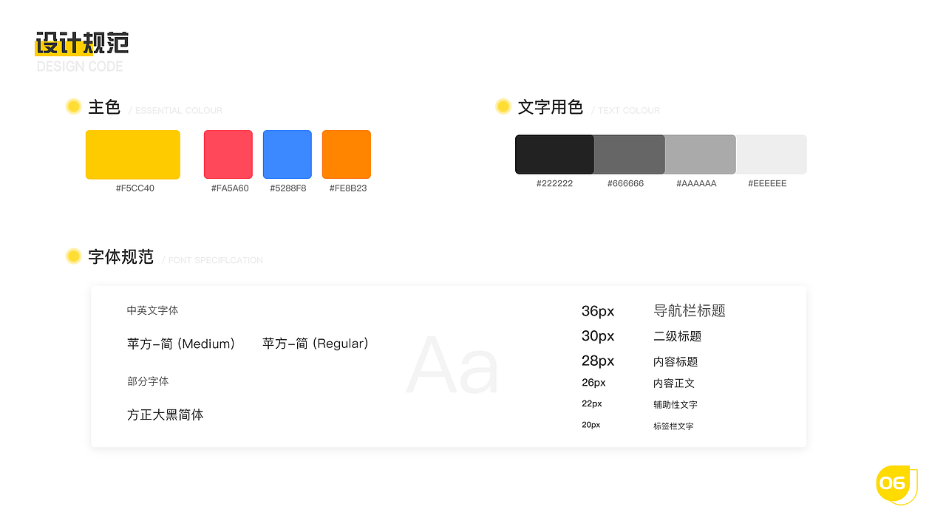The image size is (946, 532).
Task: Click the 文字用色 section heading
Action: tap(551, 107)
